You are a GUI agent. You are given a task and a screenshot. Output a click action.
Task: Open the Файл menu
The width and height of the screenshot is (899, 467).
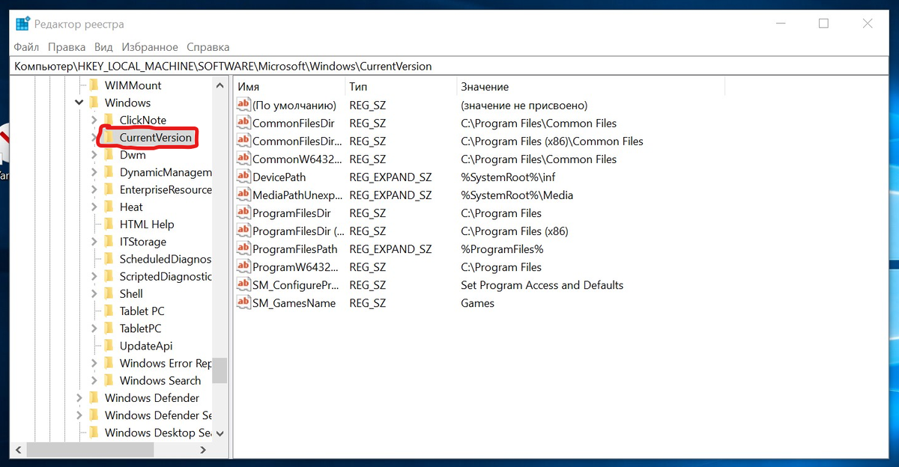coord(26,47)
